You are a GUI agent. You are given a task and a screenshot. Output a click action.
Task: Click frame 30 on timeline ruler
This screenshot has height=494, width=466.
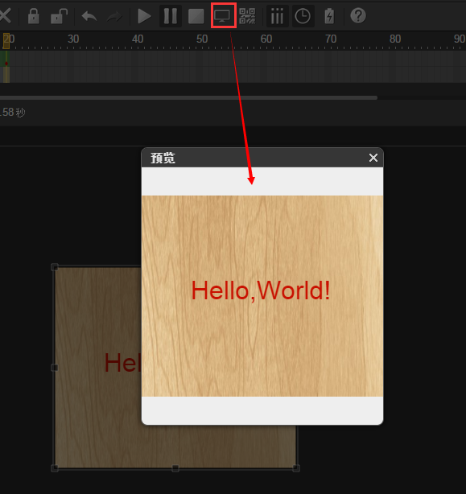tap(73, 39)
